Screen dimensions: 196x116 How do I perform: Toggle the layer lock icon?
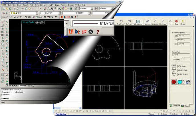[16, 13]
